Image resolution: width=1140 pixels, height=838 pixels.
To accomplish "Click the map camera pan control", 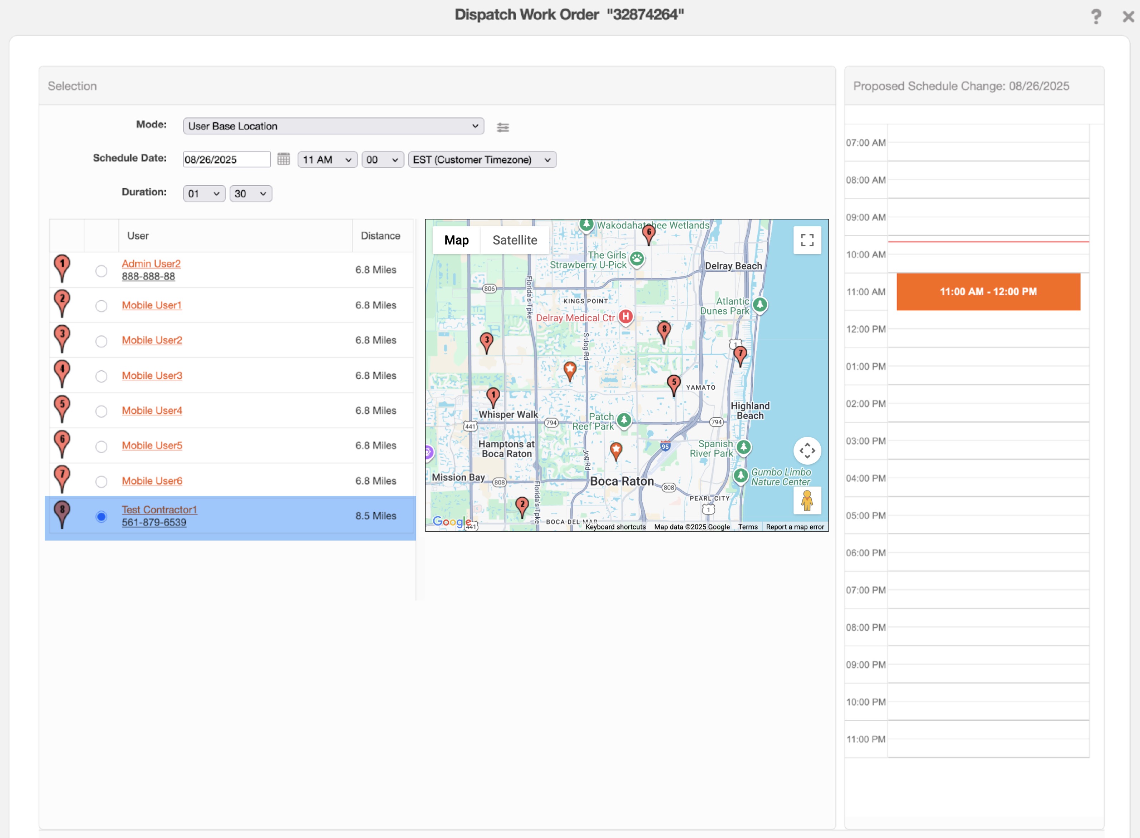I will tap(807, 450).
